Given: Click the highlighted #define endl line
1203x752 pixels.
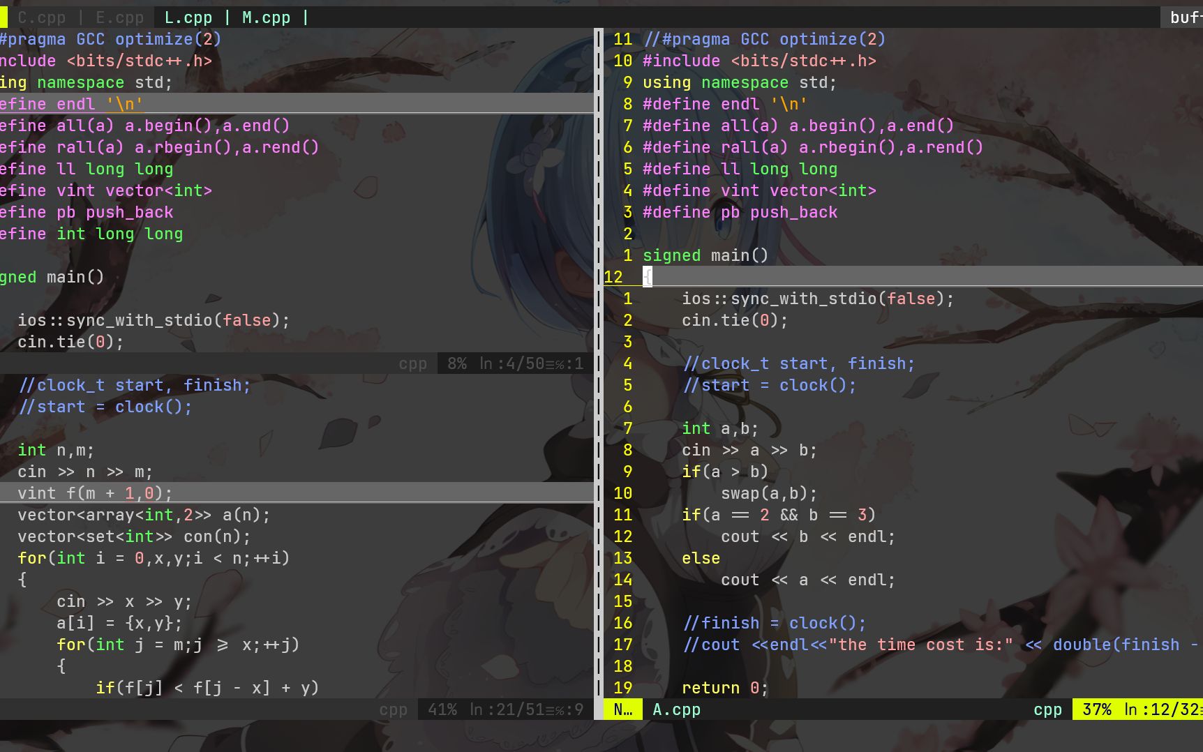Looking at the screenshot, I should coord(70,104).
